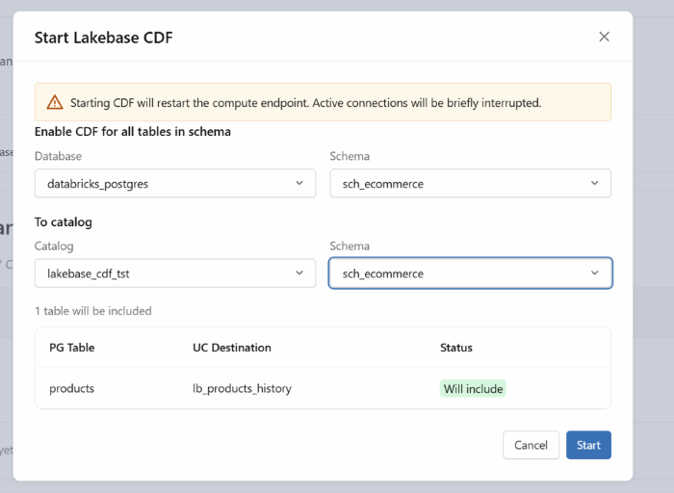Select the lb_products_history destination cell
This screenshot has height=493, width=674.
point(242,389)
